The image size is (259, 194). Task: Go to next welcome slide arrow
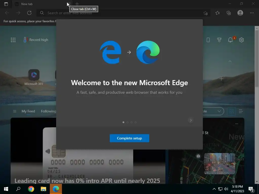pos(191,120)
